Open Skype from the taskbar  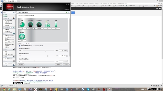88,89
